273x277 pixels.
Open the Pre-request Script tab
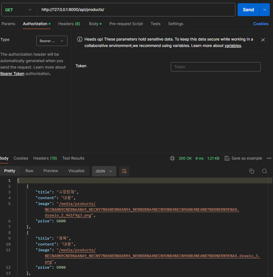click(x=126, y=24)
